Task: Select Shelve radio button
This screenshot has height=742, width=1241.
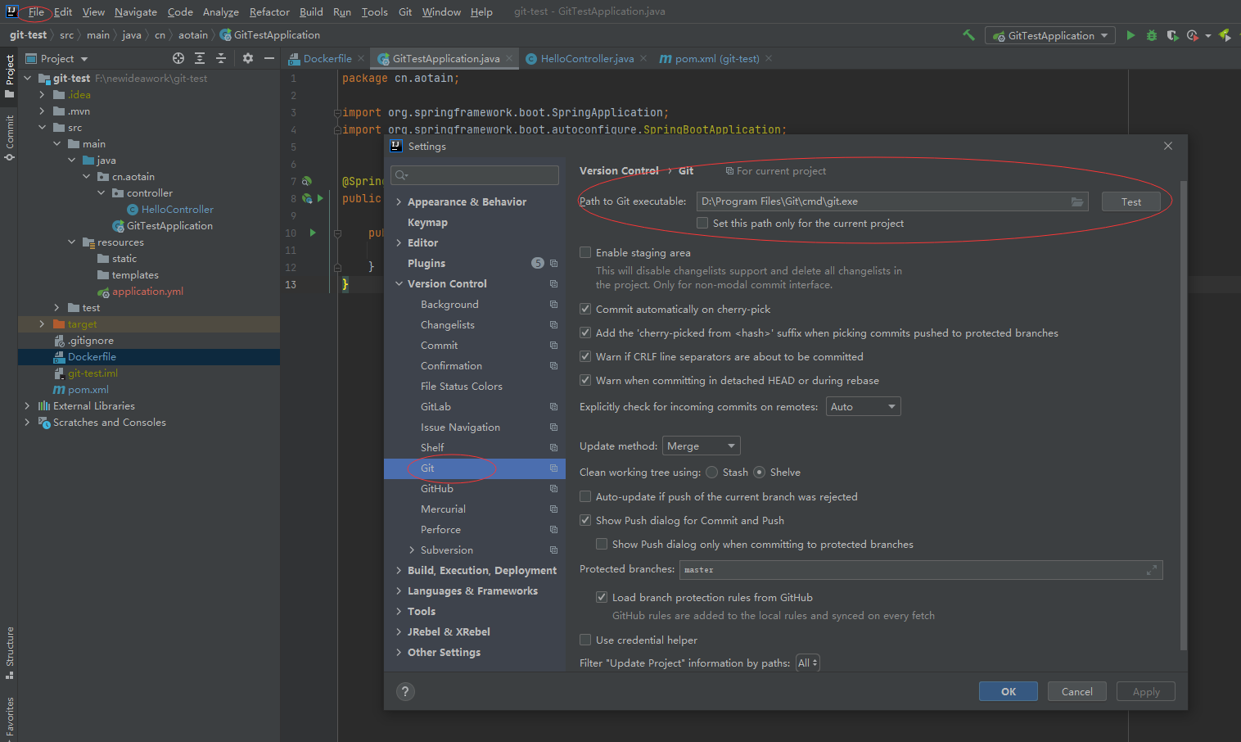Action: pyautogui.click(x=760, y=472)
